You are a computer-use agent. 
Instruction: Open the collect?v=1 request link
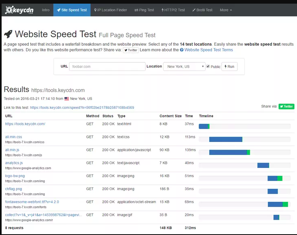[x=44, y=215]
